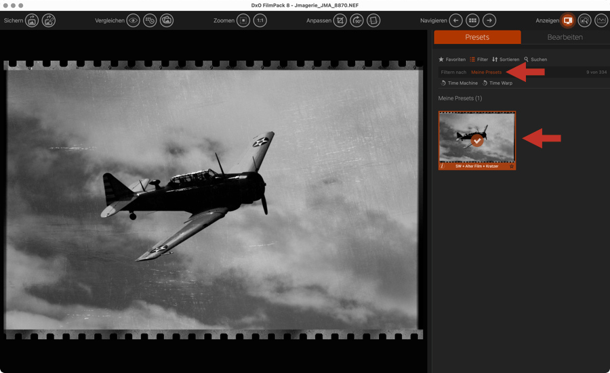Switch to the Bearbeiten tab
This screenshot has height=373, width=610.
pyautogui.click(x=565, y=37)
